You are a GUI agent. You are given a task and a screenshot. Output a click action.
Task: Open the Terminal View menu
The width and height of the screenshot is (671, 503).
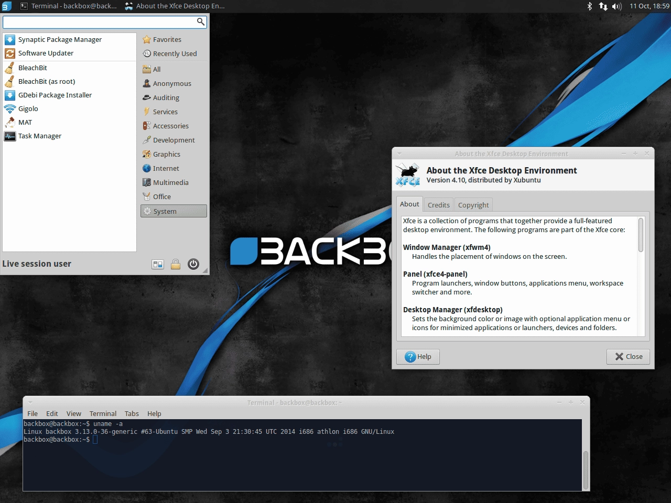pos(74,413)
